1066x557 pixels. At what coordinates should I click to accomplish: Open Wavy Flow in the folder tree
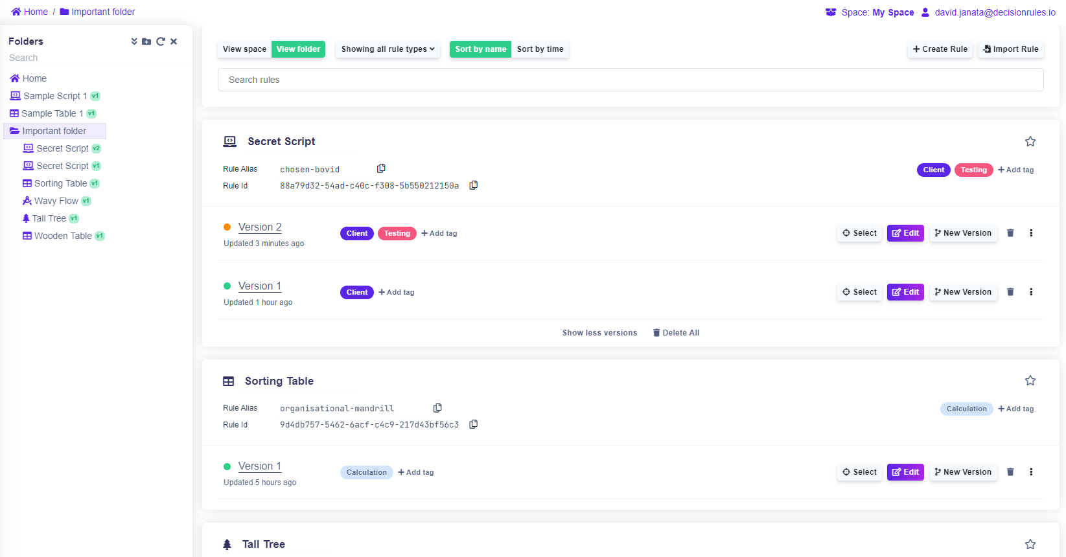(56, 201)
